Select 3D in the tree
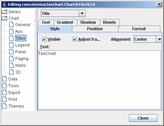Screen dimensions: 164x126 coord(18,72)
